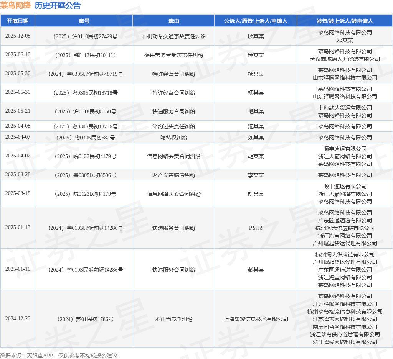The height and width of the screenshot is (359, 393).
Task: Click defendant 上海韵达货运有限公司
Action: click(345, 108)
